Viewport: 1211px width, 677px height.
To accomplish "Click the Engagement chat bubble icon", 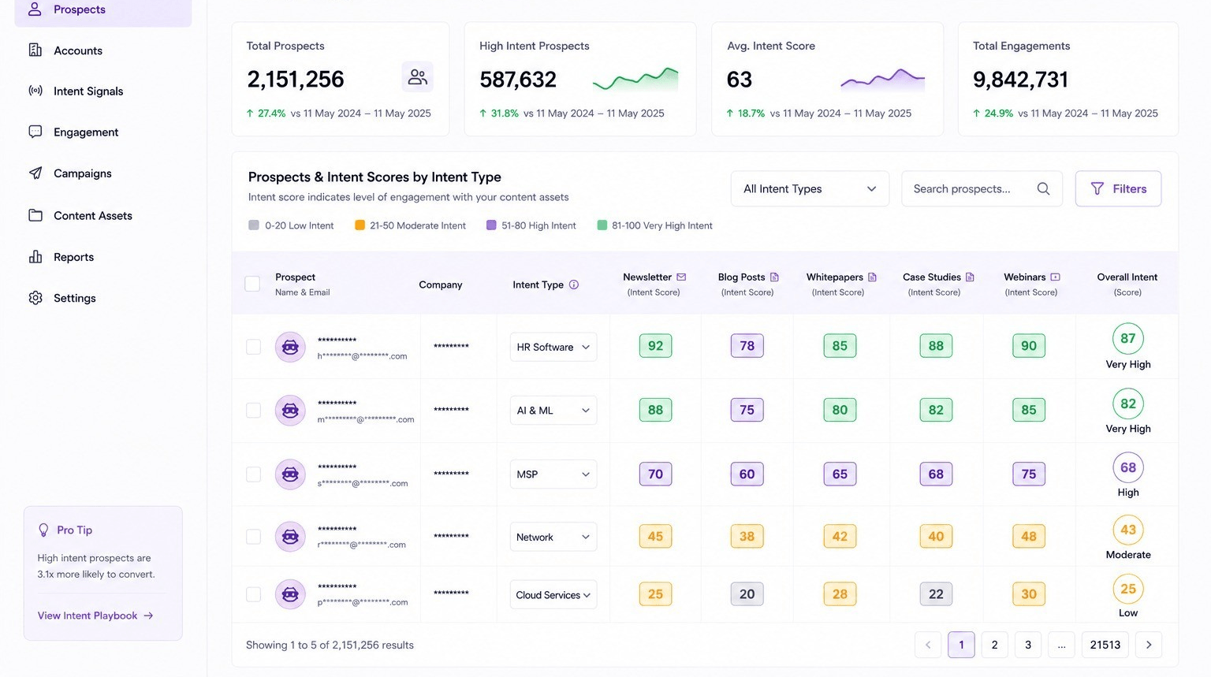I will (35, 132).
